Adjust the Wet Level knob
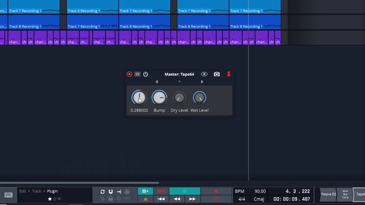365x205 pixels. [x=200, y=97]
